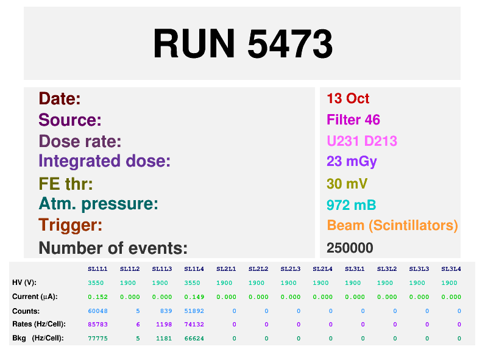The image size is (485, 349).
Task: Click the SL3L4 column header
Action: [451, 269]
